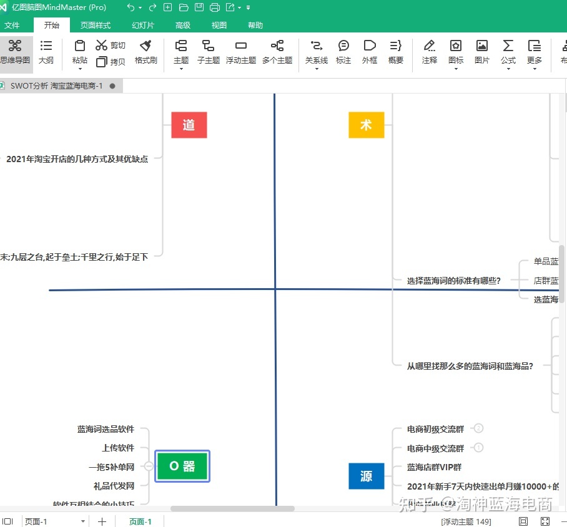The image size is (567, 527).
Task: Switch to 视图 ribbon tab
Action: (219, 26)
